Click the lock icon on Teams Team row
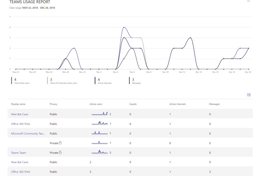 point(60,153)
